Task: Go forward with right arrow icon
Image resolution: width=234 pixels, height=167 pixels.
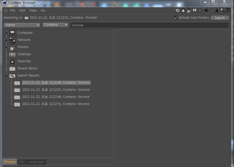Action: 211,11
